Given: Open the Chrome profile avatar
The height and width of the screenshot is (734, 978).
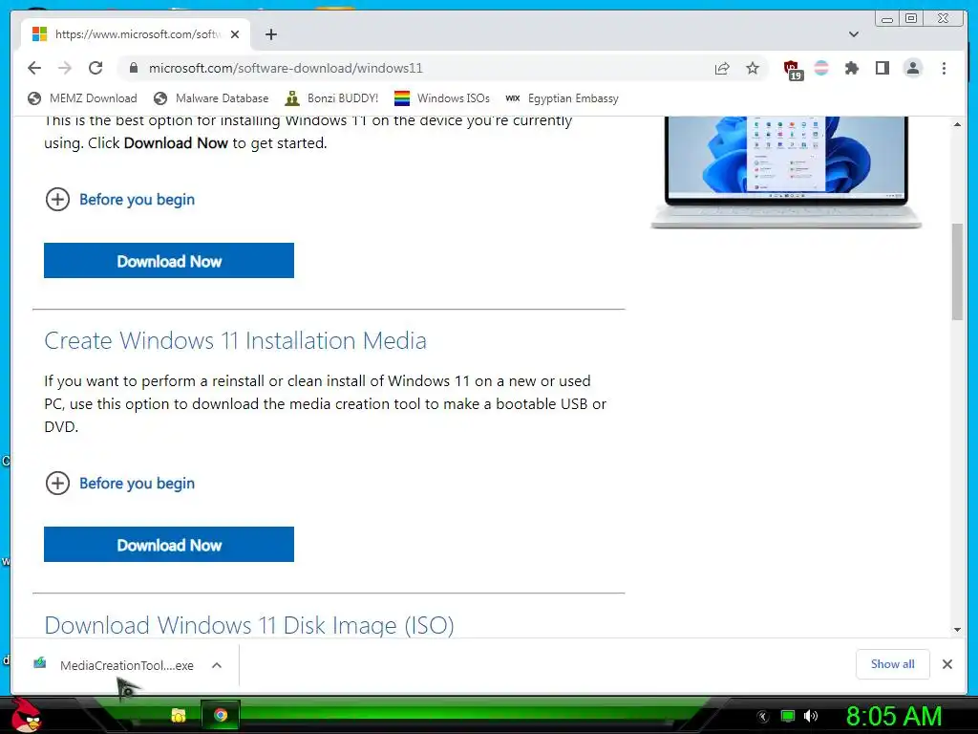Looking at the screenshot, I should pyautogui.click(x=912, y=68).
